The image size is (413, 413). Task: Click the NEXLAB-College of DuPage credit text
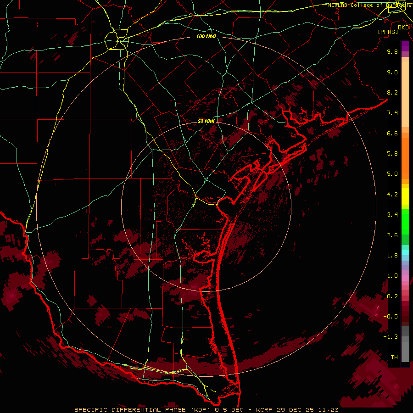coord(368,5)
